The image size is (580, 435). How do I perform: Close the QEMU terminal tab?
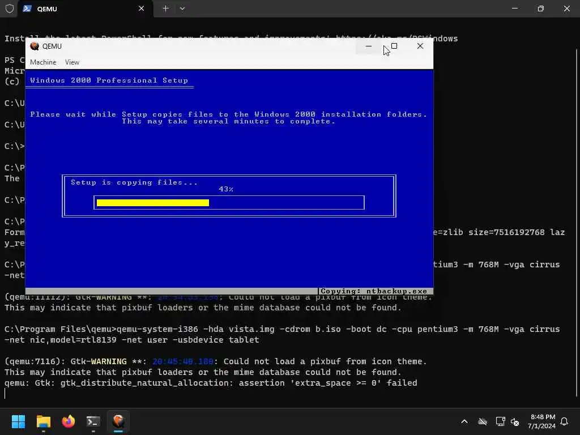click(x=141, y=8)
